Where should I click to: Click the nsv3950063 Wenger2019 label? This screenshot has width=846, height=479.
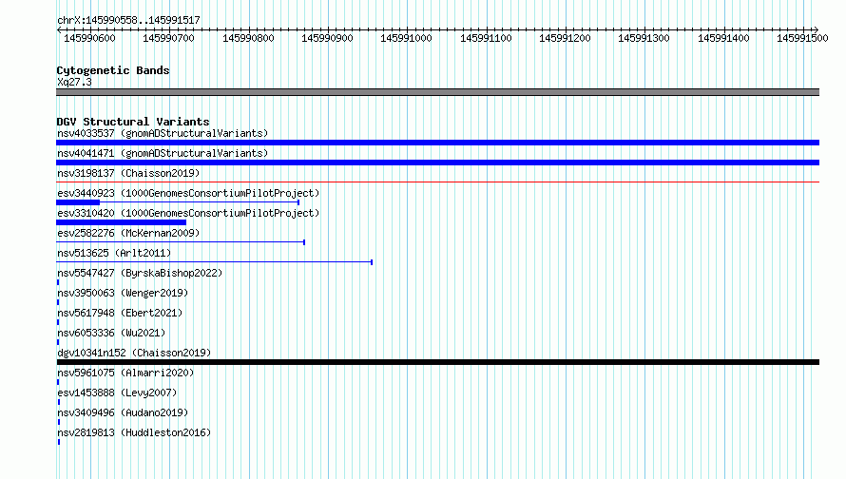123,293
